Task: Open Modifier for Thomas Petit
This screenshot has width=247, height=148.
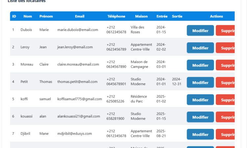Action: (x=200, y=83)
